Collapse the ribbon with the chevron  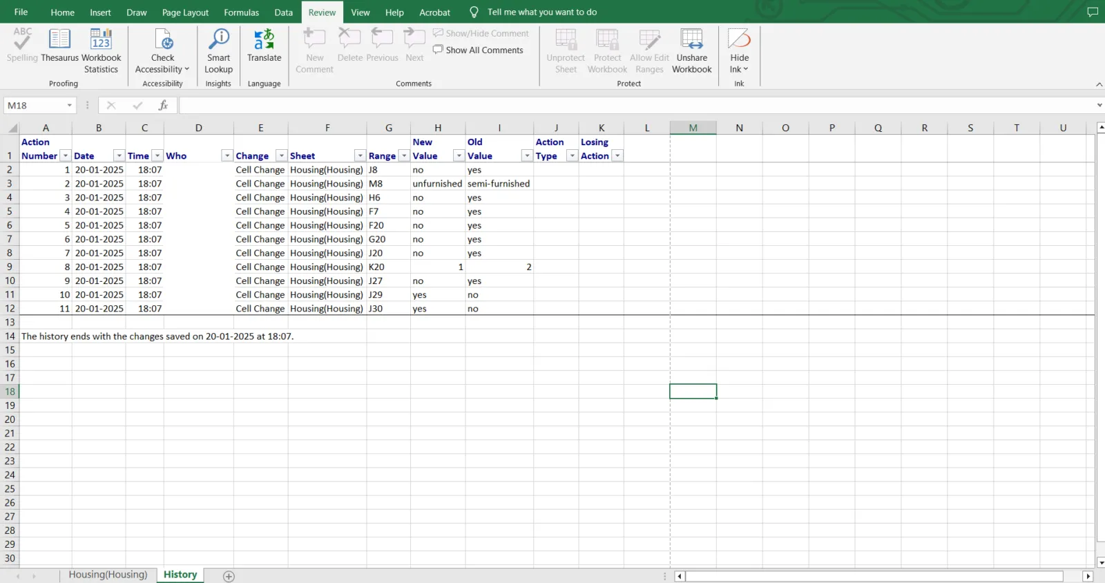point(1099,84)
